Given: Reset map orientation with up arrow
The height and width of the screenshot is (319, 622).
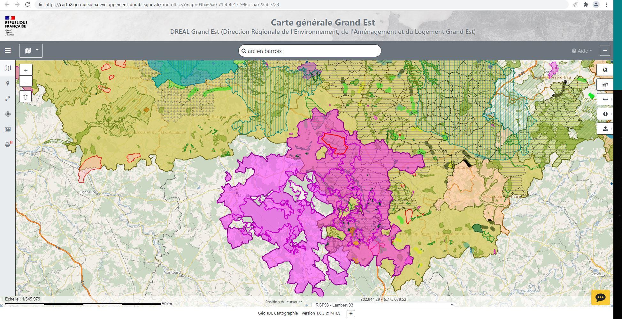Looking at the screenshot, I should pos(26,96).
